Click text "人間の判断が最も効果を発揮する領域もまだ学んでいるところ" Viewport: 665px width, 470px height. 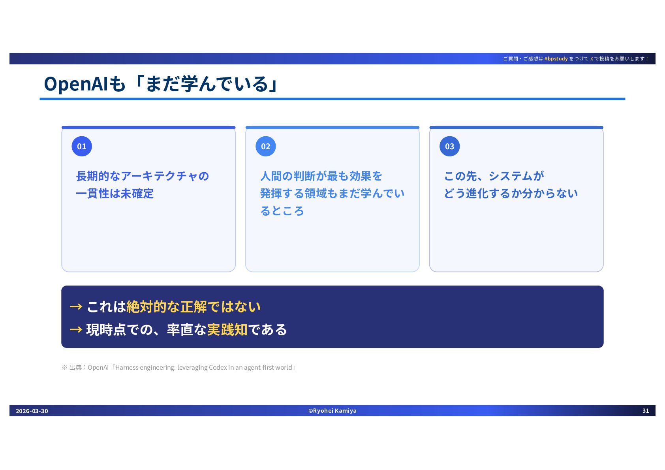point(332,193)
